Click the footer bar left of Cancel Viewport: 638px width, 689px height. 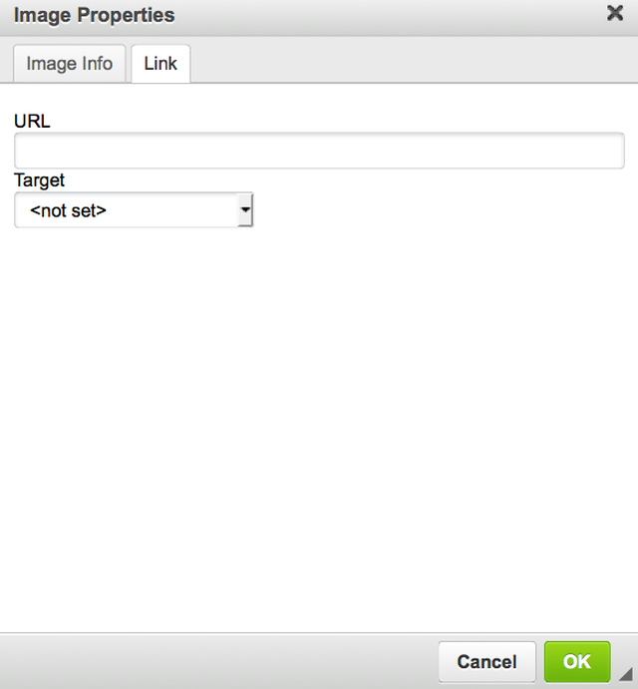[x=219, y=661]
